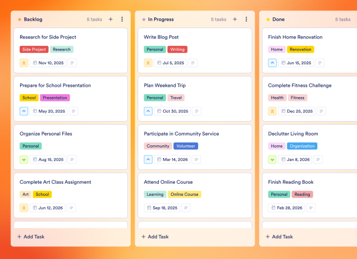
Task: Click the yellow Renovation tag
Action: coord(301,49)
